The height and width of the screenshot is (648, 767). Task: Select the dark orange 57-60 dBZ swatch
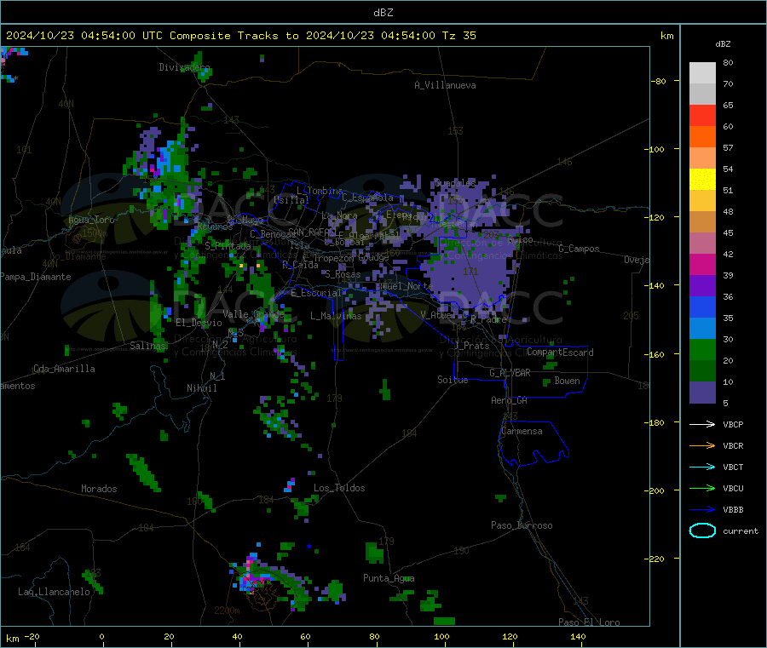point(702,137)
